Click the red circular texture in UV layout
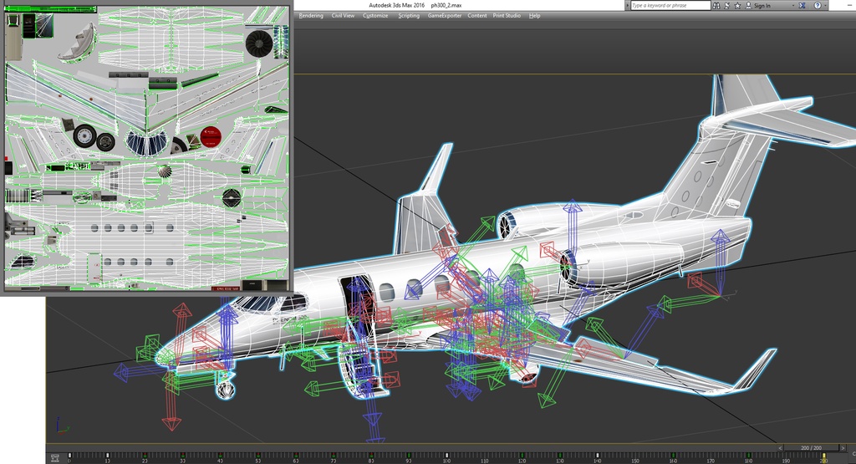The height and width of the screenshot is (464, 856). pyautogui.click(x=211, y=135)
